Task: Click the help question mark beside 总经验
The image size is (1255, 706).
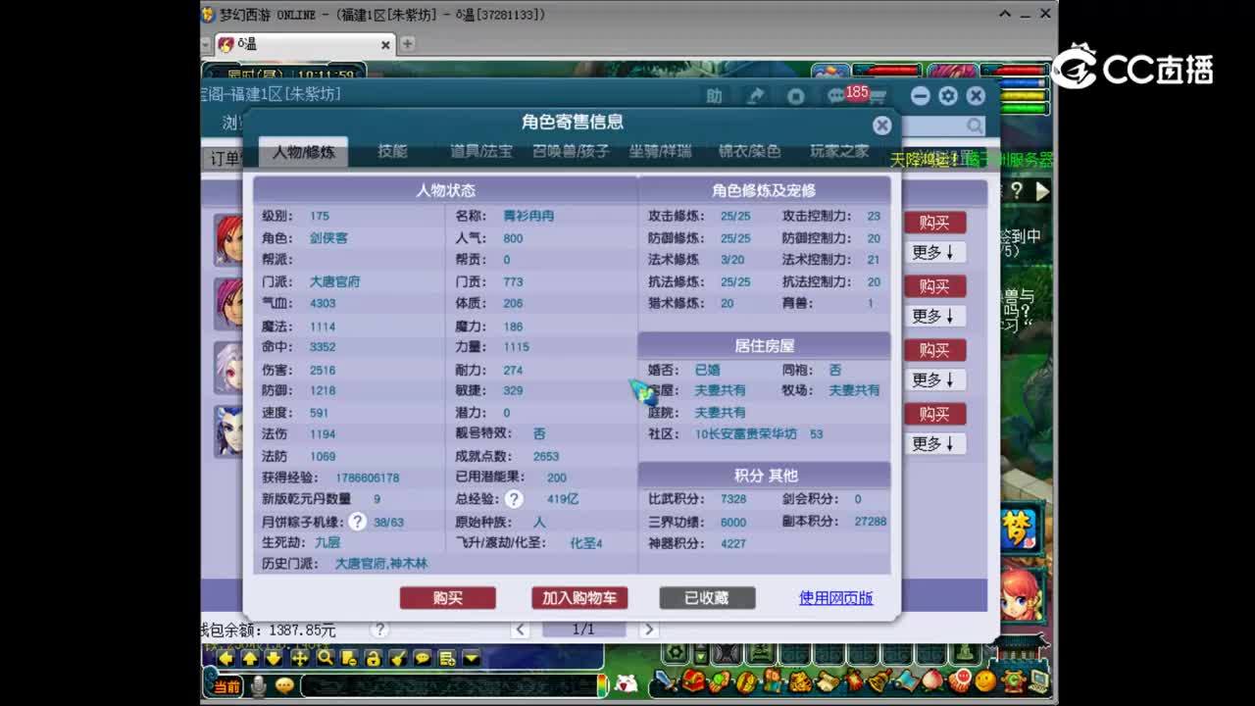Action: pos(513,499)
